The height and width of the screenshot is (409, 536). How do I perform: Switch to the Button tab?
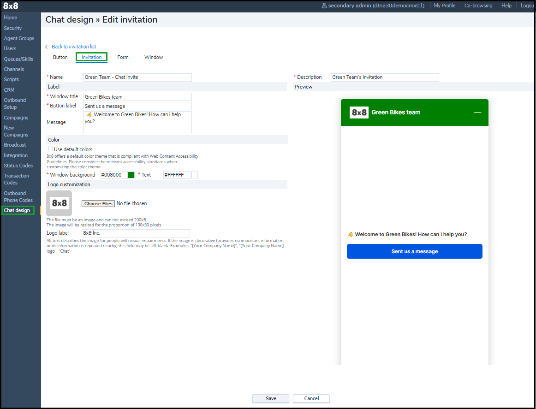(x=60, y=57)
